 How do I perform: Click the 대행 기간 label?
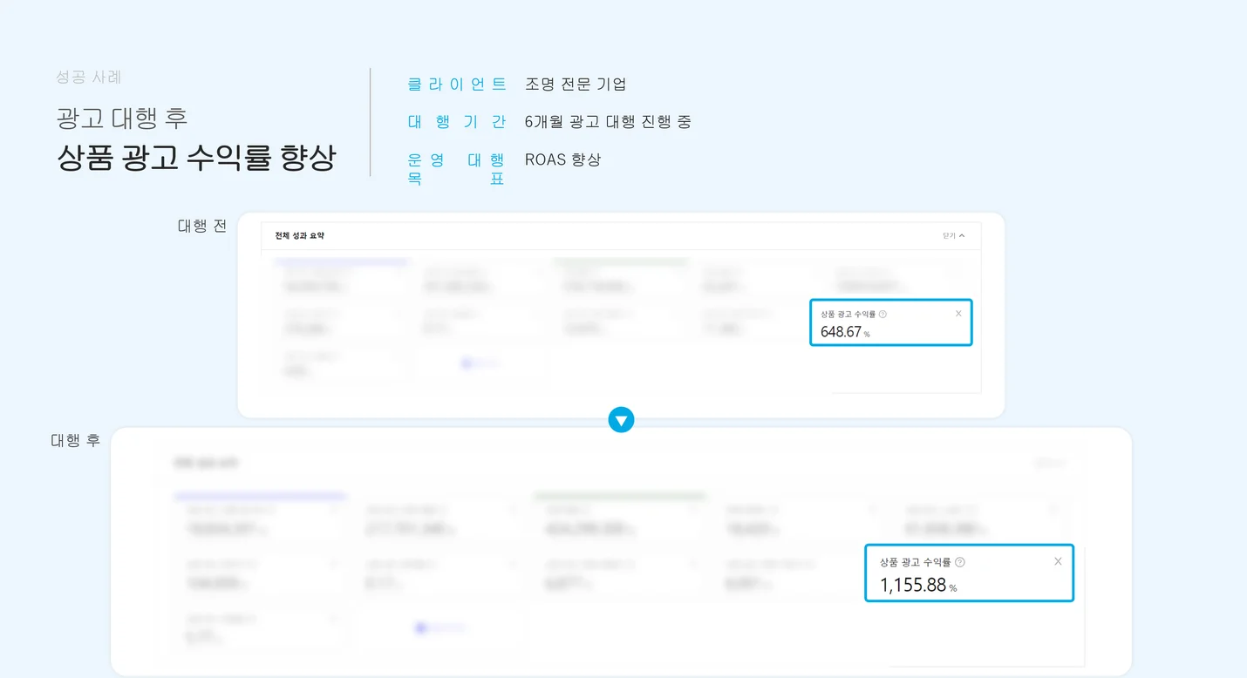pos(457,122)
